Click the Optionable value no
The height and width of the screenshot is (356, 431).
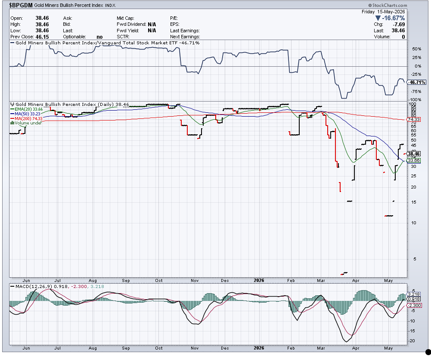(99, 37)
